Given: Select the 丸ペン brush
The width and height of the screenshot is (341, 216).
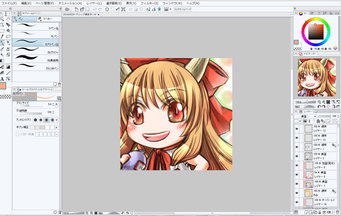Looking at the screenshot, I should click(35, 35).
